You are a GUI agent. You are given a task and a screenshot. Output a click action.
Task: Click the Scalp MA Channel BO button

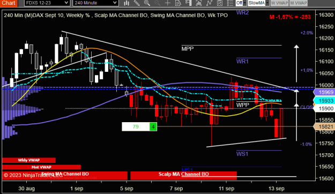[x=183, y=176]
